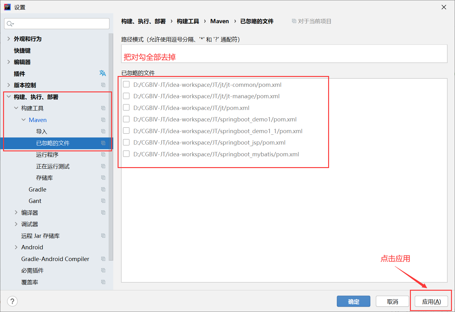This screenshot has width=455, height=312.
Task: Click the project-level icon next to 远程 Jar 存储库
Action: pyautogui.click(x=103, y=236)
